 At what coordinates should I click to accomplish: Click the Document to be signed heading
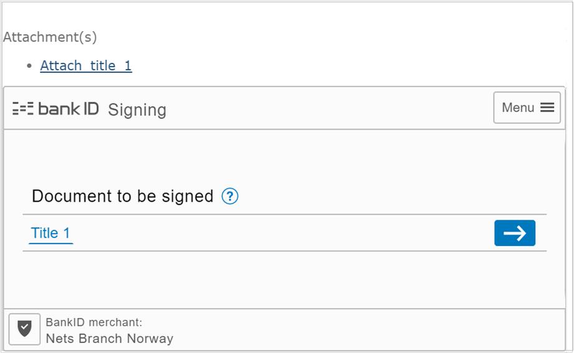coord(123,196)
